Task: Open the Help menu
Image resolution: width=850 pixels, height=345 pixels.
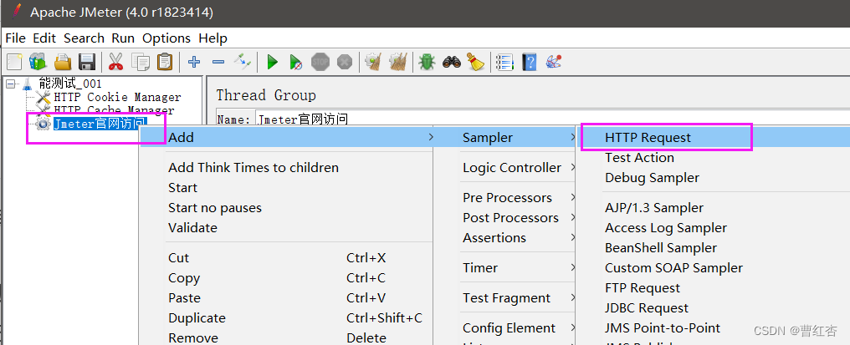Action: pyautogui.click(x=213, y=38)
